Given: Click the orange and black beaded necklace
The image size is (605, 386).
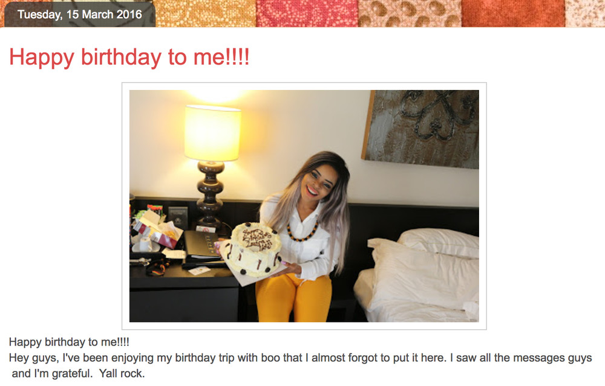Looking at the screenshot, I should point(303,231).
